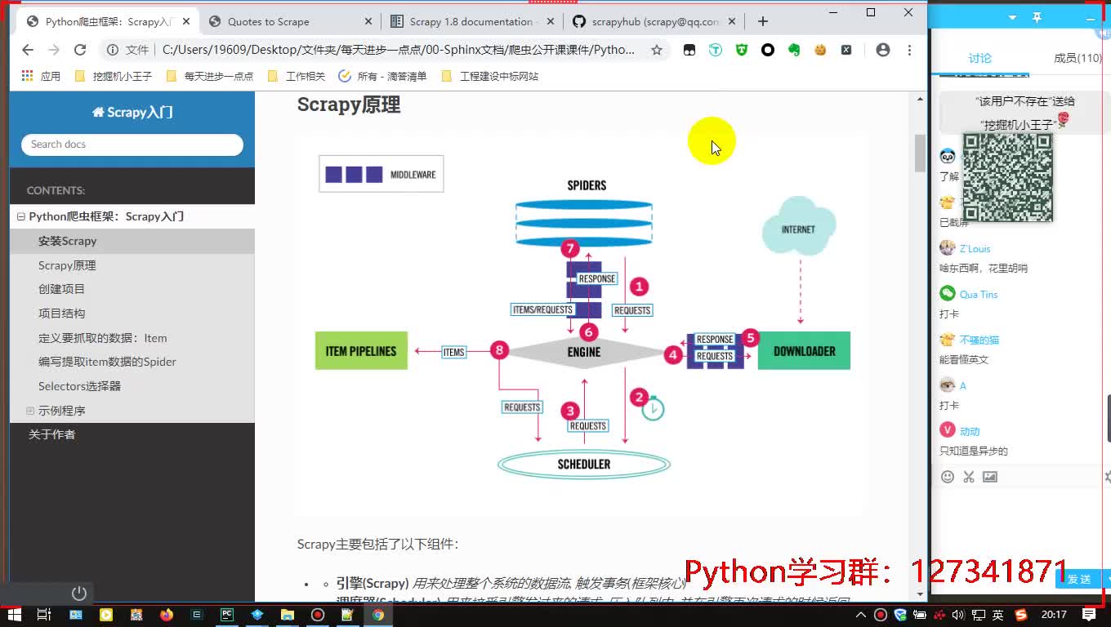Viewport: 1111px width, 627px height.
Task: Open 编写提取item数据的Spider section
Action: [x=132, y=362]
